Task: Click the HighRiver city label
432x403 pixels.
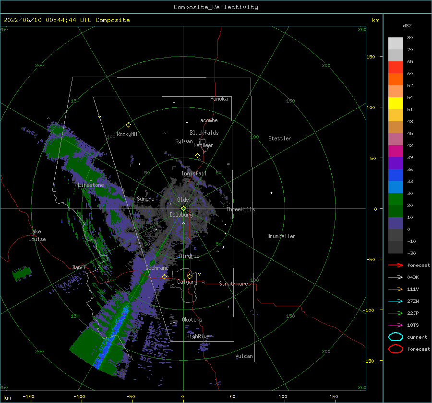Action: coord(199,336)
